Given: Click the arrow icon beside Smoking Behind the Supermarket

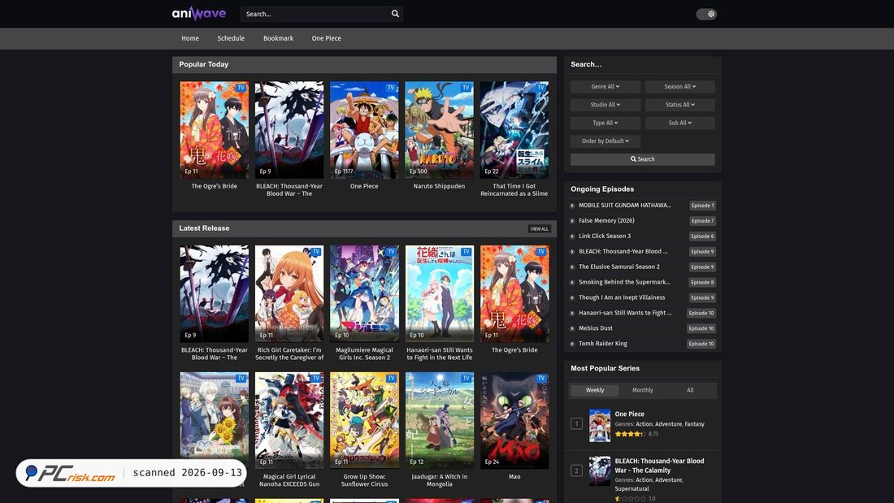Looking at the screenshot, I should coord(572,282).
